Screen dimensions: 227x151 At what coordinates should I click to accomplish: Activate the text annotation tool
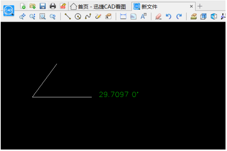click(x=143, y=17)
